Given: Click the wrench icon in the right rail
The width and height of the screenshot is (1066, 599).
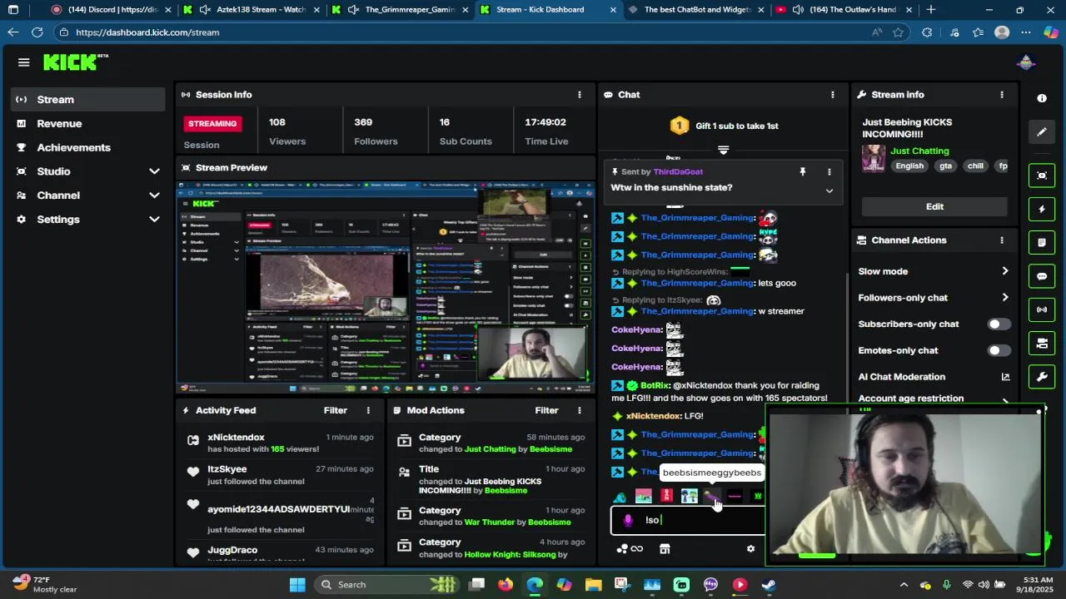Looking at the screenshot, I should (x=1042, y=377).
